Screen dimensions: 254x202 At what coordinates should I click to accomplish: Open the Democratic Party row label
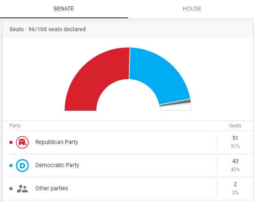pos(57,165)
